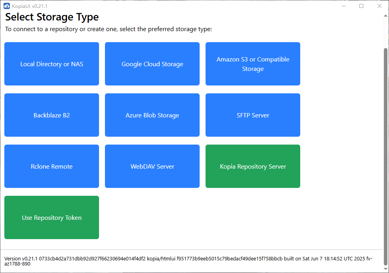Viewport: 389px width, 273px height.
Task: Choose WebDAV Server storage type
Action: (152, 166)
